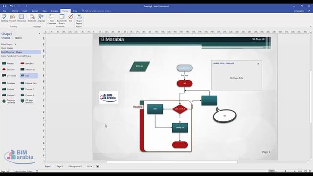Viewport: 313px width, 176px height.
Task: Open the Quick Access Toolbar customize arrow
Action: [x=26, y=6]
